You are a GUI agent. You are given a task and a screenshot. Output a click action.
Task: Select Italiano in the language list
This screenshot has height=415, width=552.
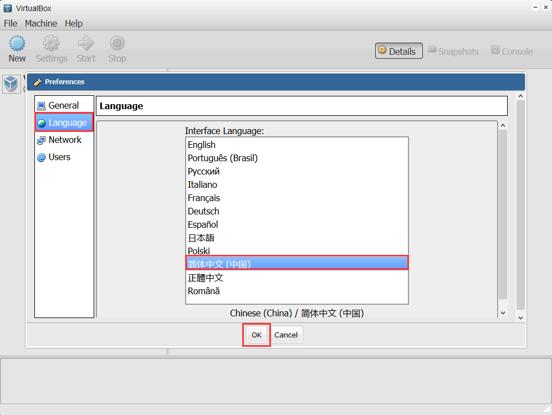(297, 185)
